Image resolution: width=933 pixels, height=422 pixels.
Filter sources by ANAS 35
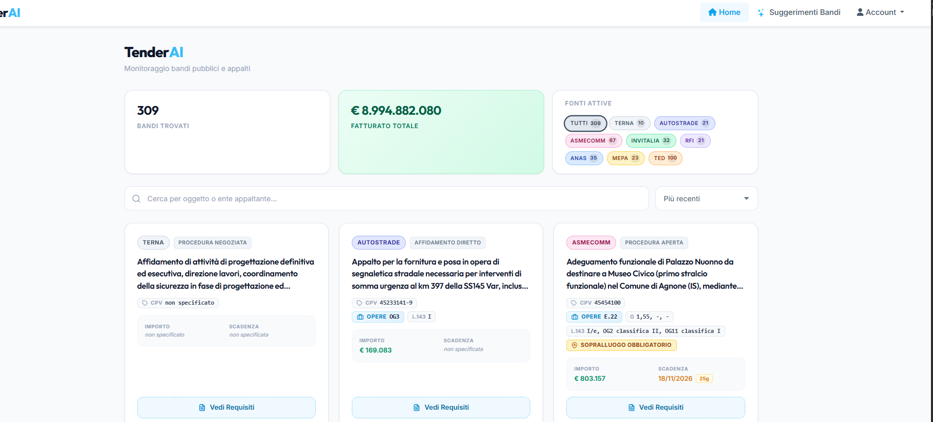(584, 159)
